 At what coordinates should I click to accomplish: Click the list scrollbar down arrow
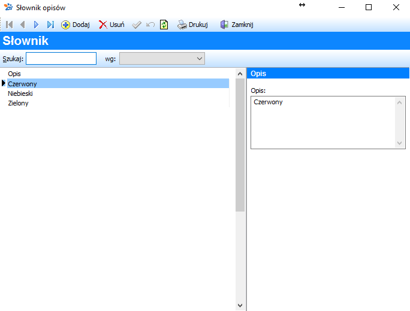pyautogui.click(x=240, y=305)
